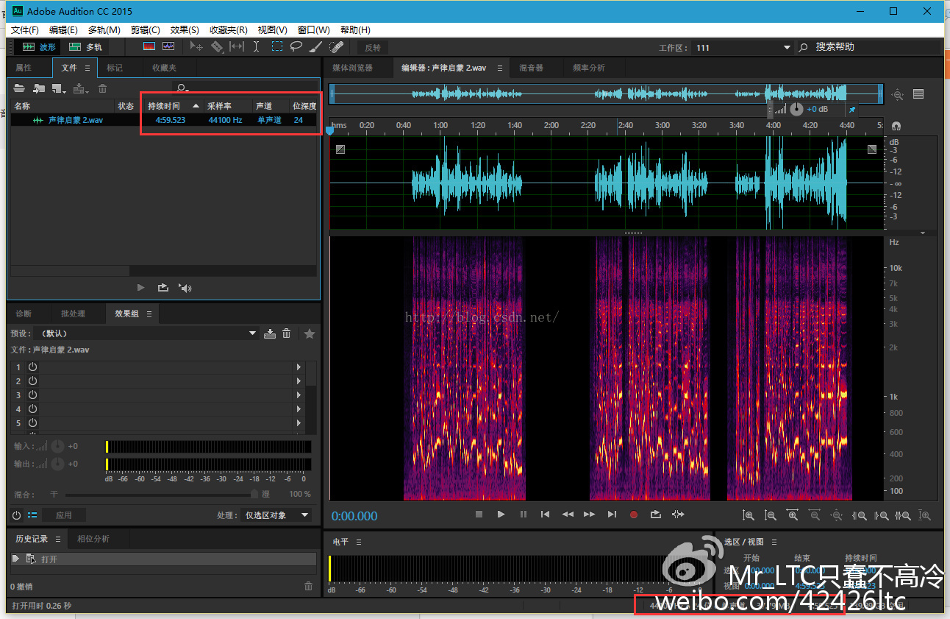This screenshot has height=619, width=950.
Task: Select the 声律启蒙 2.wav file row
Action: tap(164, 120)
